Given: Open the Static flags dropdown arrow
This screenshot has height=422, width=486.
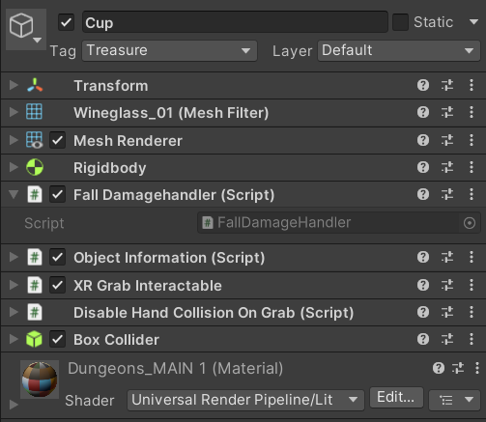Looking at the screenshot, I should point(473,22).
